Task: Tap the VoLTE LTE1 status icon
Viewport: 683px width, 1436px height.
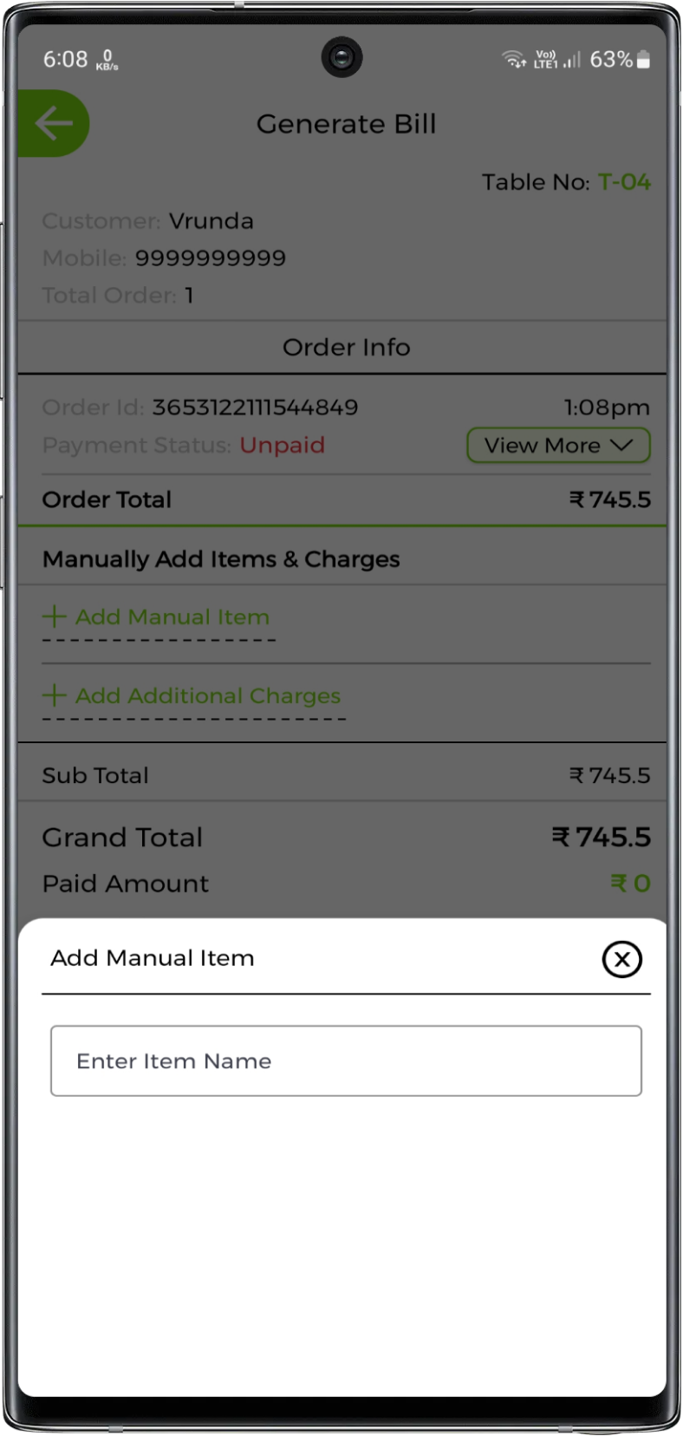Action: (545, 60)
